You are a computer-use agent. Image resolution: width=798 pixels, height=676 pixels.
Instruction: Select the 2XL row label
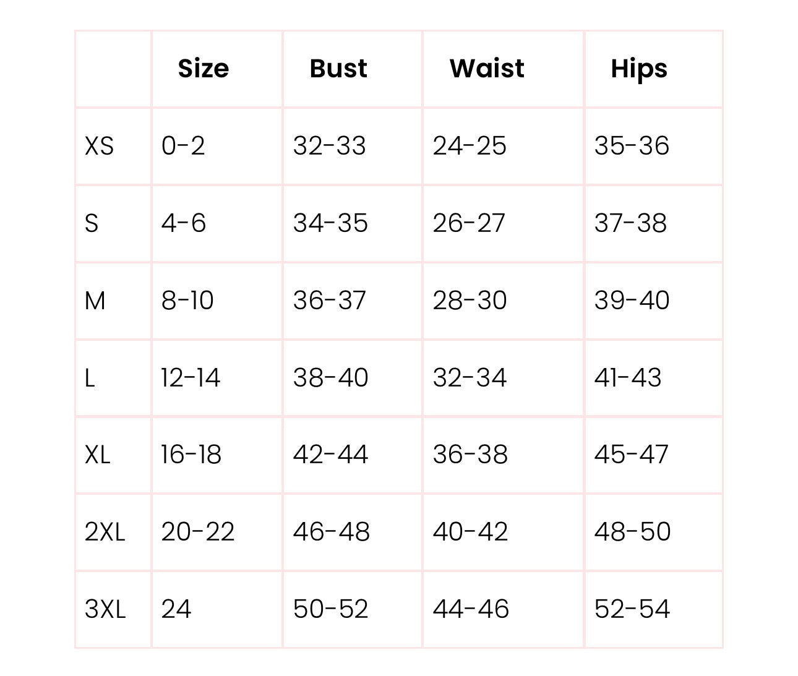(x=105, y=532)
